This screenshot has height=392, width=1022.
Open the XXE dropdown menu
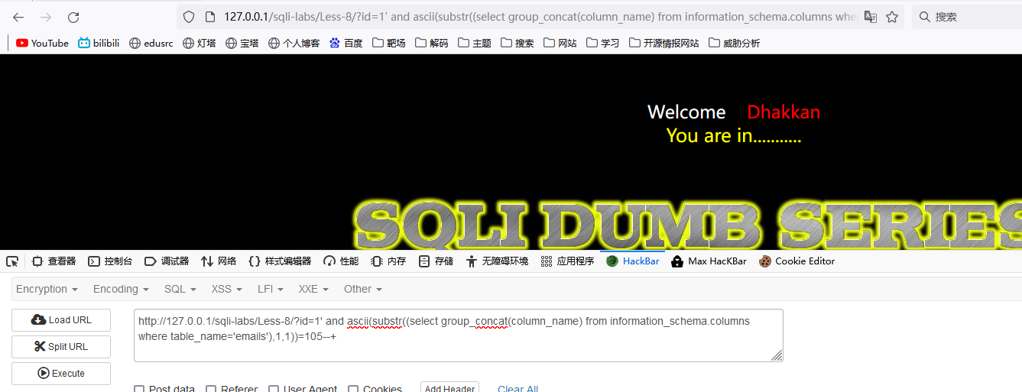(x=313, y=289)
